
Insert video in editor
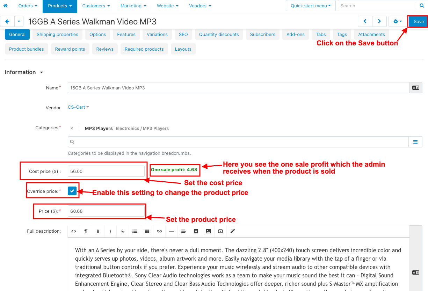pos(220,231)
